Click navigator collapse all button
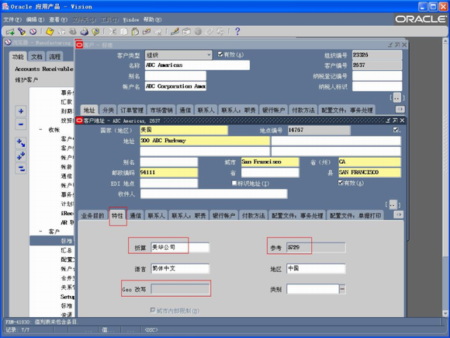The image size is (450, 338). point(21,169)
